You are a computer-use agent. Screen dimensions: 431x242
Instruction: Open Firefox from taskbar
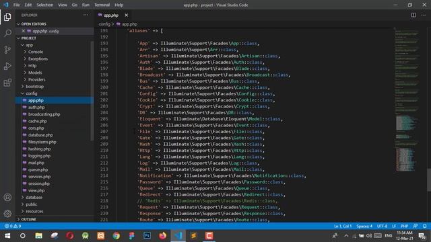(163, 236)
